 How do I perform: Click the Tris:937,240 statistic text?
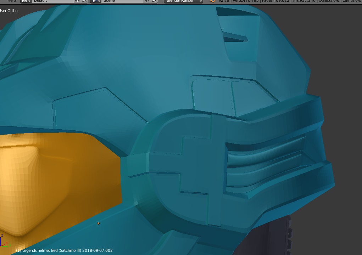point(304,1)
